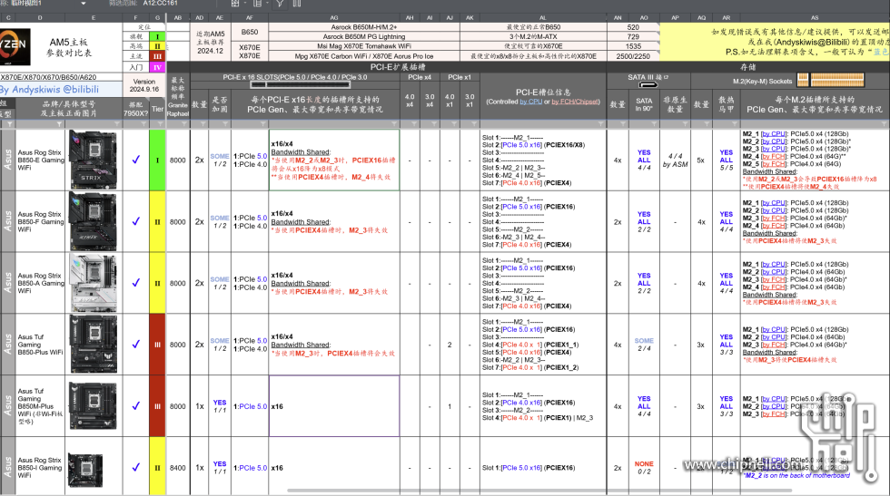The width and height of the screenshot is (890, 496).
Task: Select the 'Asrock B650M PG Lightning' cell
Action: click(x=364, y=36)
